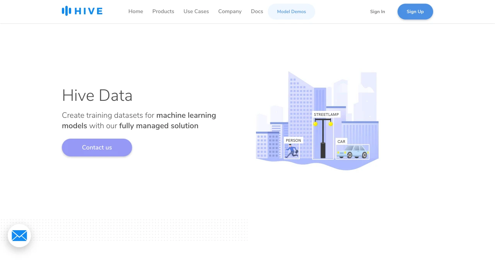Image resolution: width=495 pixels, height=275 pixels.
Task: Click the Sign Up button
Action: 415,12
